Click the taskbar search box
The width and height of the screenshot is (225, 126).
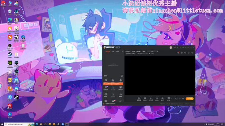click(x=19, y=124)
